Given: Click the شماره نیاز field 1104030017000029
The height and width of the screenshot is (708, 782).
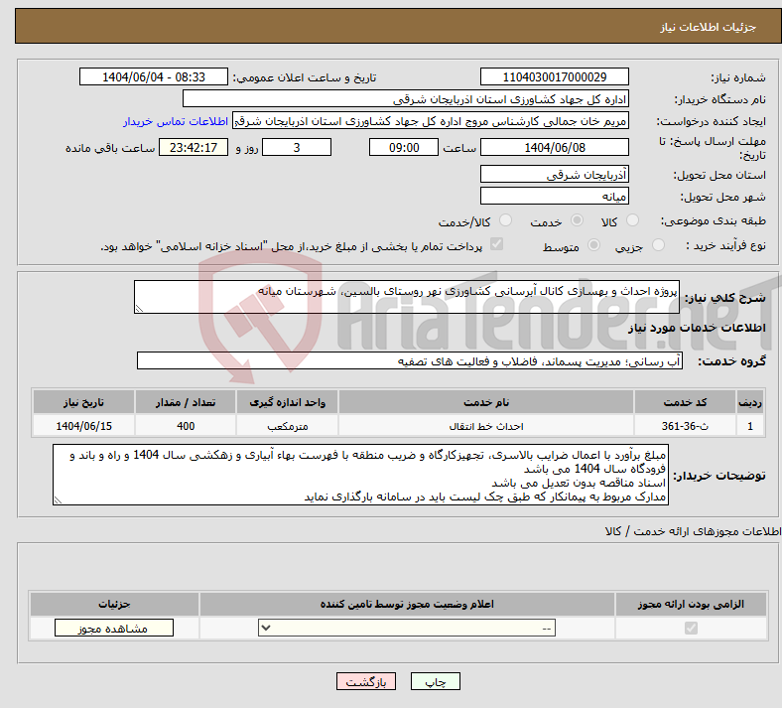Looking at the screenshot, I should 554,76.
